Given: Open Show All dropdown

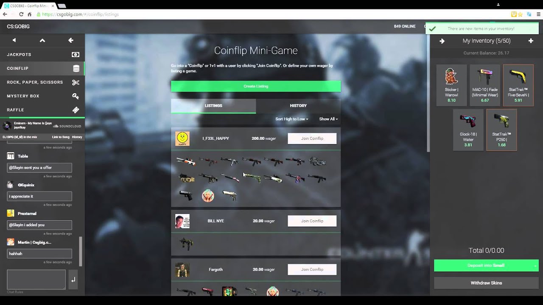Looking at the screenshot, I should point(328,119).
